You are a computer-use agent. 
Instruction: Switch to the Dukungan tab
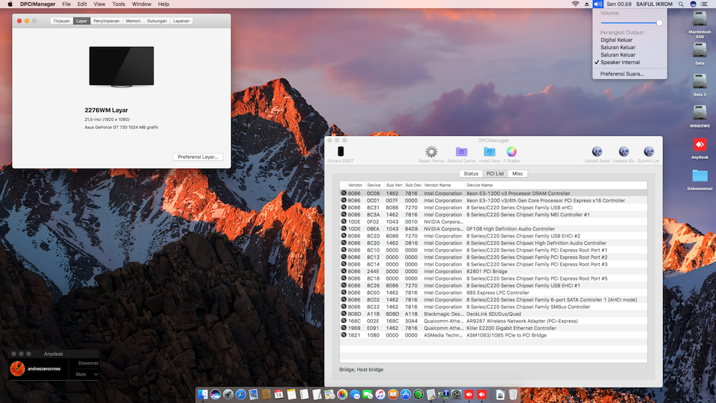[x=157, y=21]
